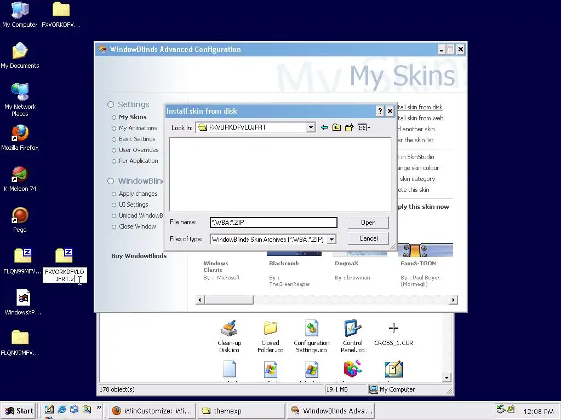The width and height of the screenshot is (561, 420).
Task: Select CROSS_1.CUR cursor file
Action: (393, 334)
